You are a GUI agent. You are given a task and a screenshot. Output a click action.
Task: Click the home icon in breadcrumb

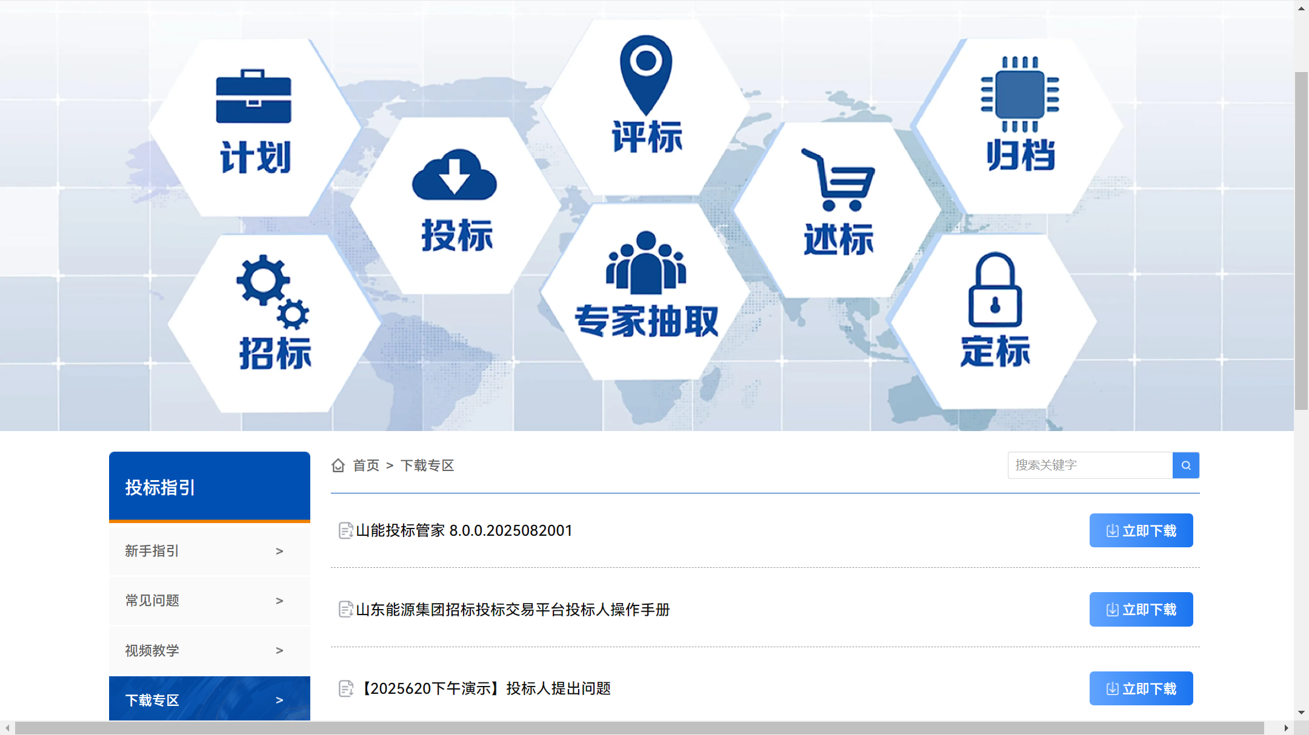(338, 465)
